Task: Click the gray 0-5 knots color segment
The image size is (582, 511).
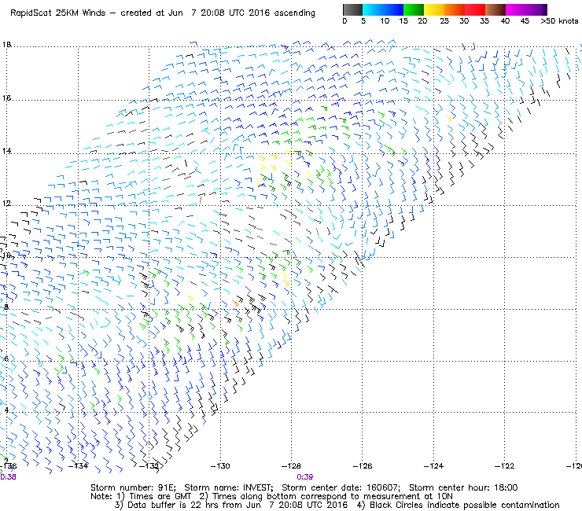Action: pyautogui.click(x=352, y=9)
